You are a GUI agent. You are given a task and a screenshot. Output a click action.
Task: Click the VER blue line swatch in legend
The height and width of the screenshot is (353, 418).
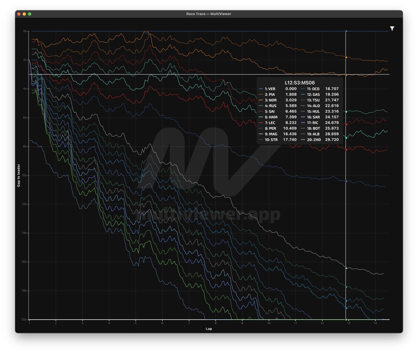(261, 89)
